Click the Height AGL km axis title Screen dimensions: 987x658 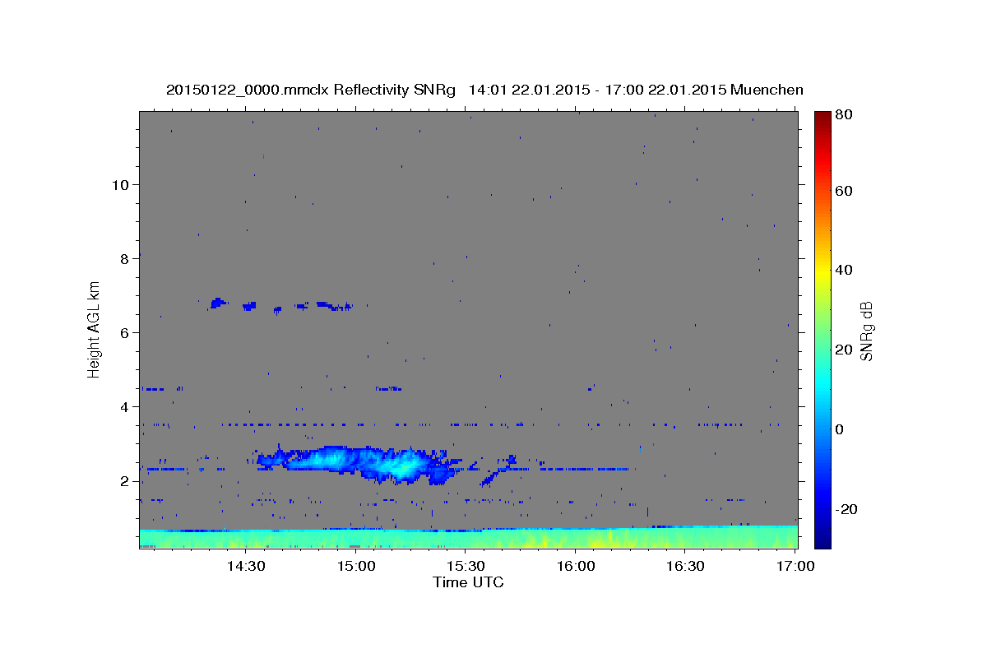[x=94, y=328]
